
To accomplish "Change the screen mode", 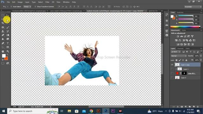I will click(8, 63).
